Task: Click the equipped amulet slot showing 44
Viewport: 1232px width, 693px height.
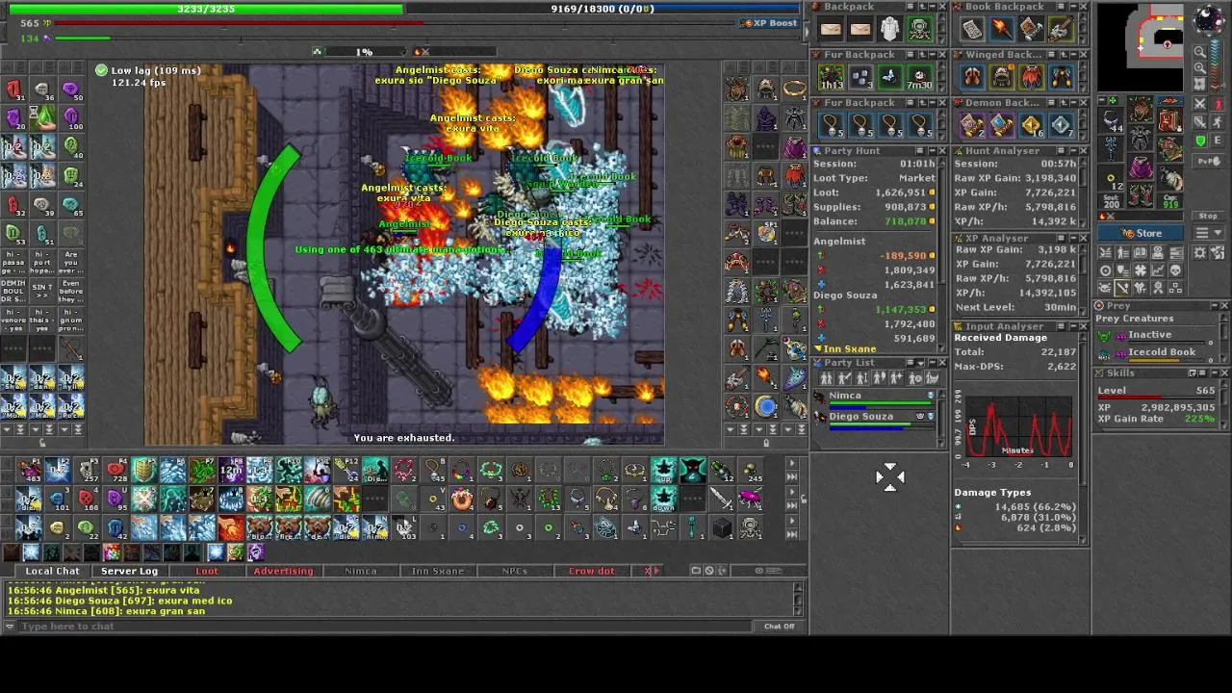Action: [x=1111, y=119]
